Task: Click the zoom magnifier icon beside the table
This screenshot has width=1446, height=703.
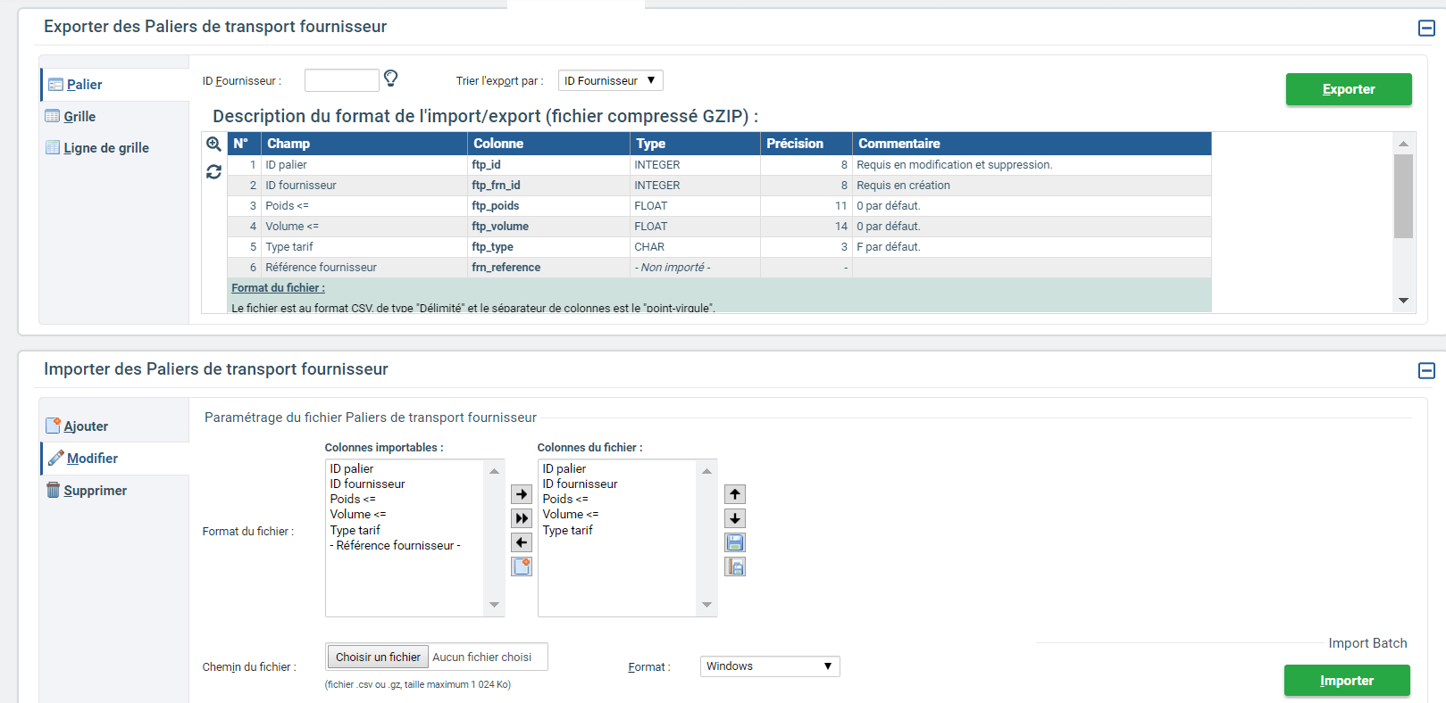Action: (213, 145)
